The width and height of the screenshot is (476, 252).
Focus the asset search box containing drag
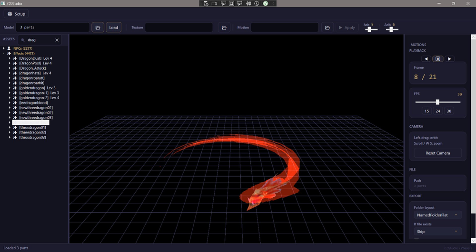pyautogui.click(x=40, y=40)
